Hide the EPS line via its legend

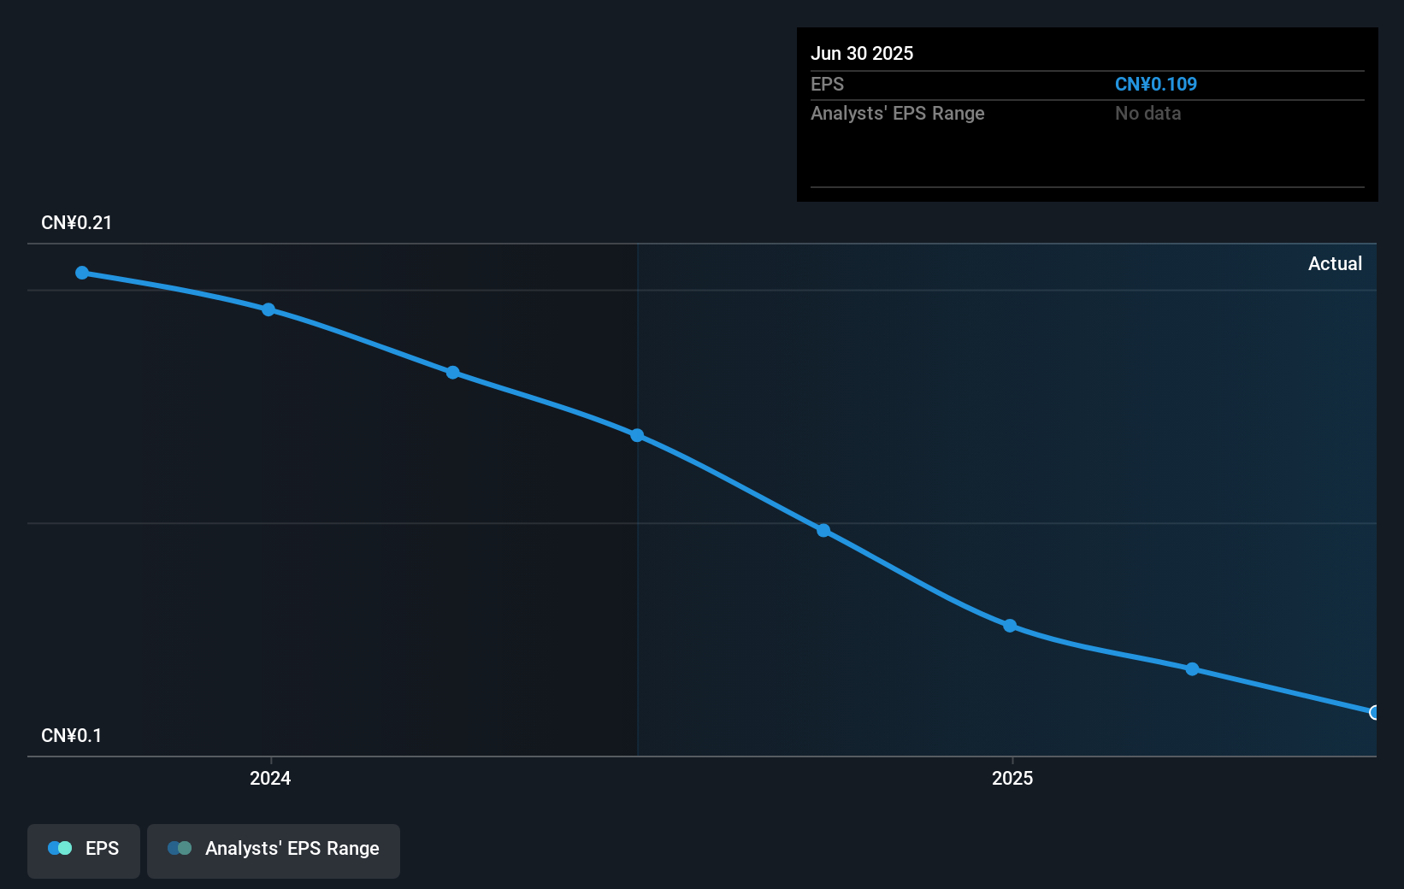pyautogui.click(x=83, y=849)
